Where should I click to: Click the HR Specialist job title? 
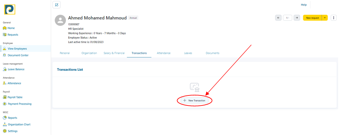tap(76, 29)
